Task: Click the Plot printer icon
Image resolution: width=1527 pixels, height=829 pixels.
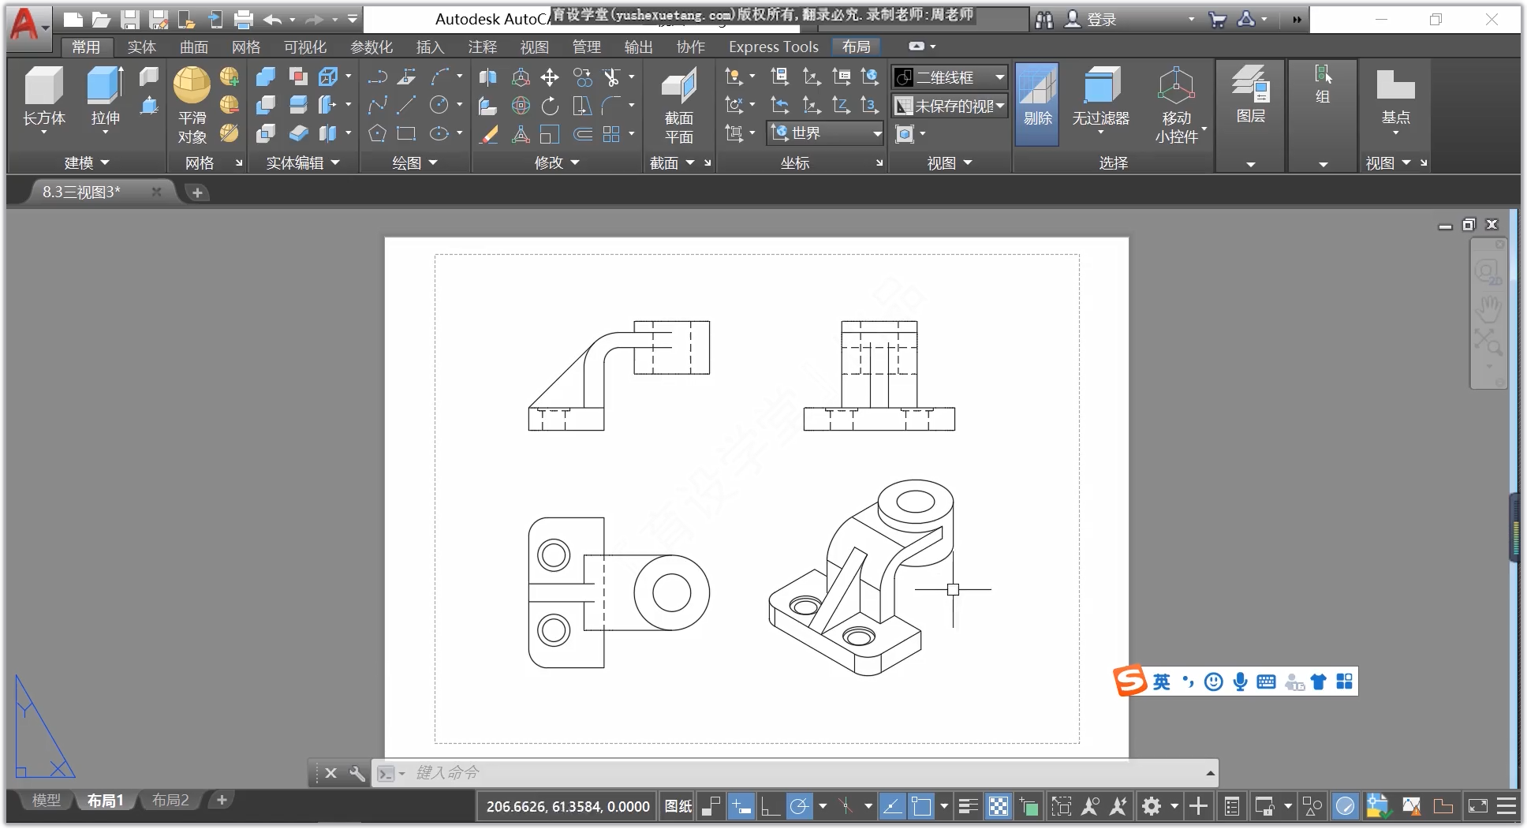Action: [x=244, y=20]
